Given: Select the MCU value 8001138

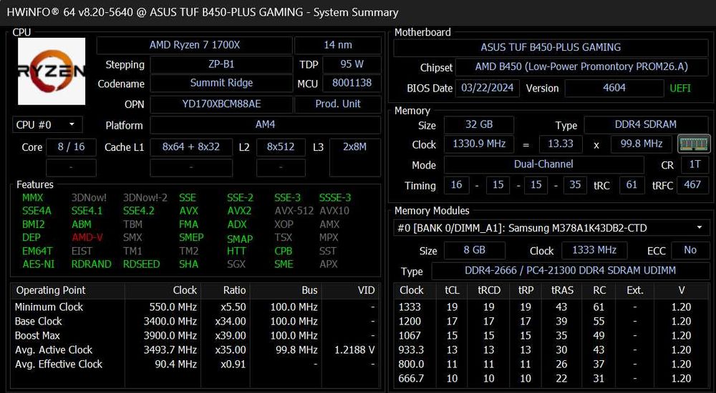Looking at the screenshot, I should pos(352,84).
